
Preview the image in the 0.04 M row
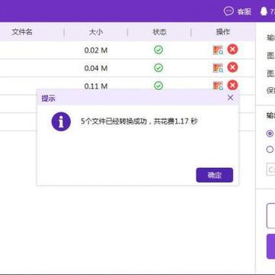(218, 68)
